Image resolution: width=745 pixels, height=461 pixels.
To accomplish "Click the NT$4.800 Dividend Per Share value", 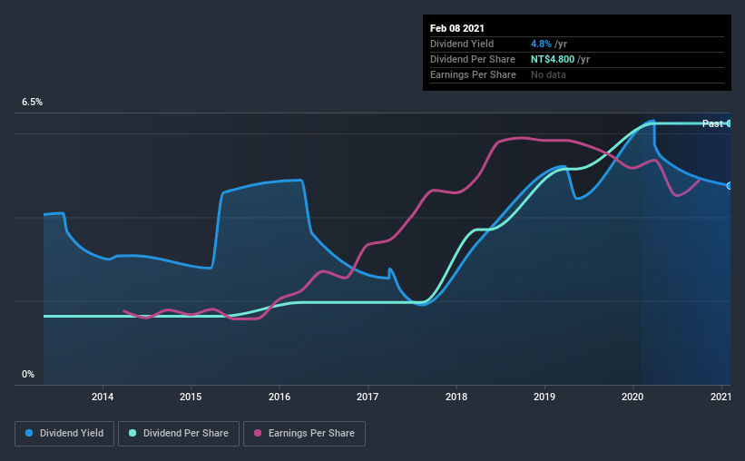I will 553,59.
